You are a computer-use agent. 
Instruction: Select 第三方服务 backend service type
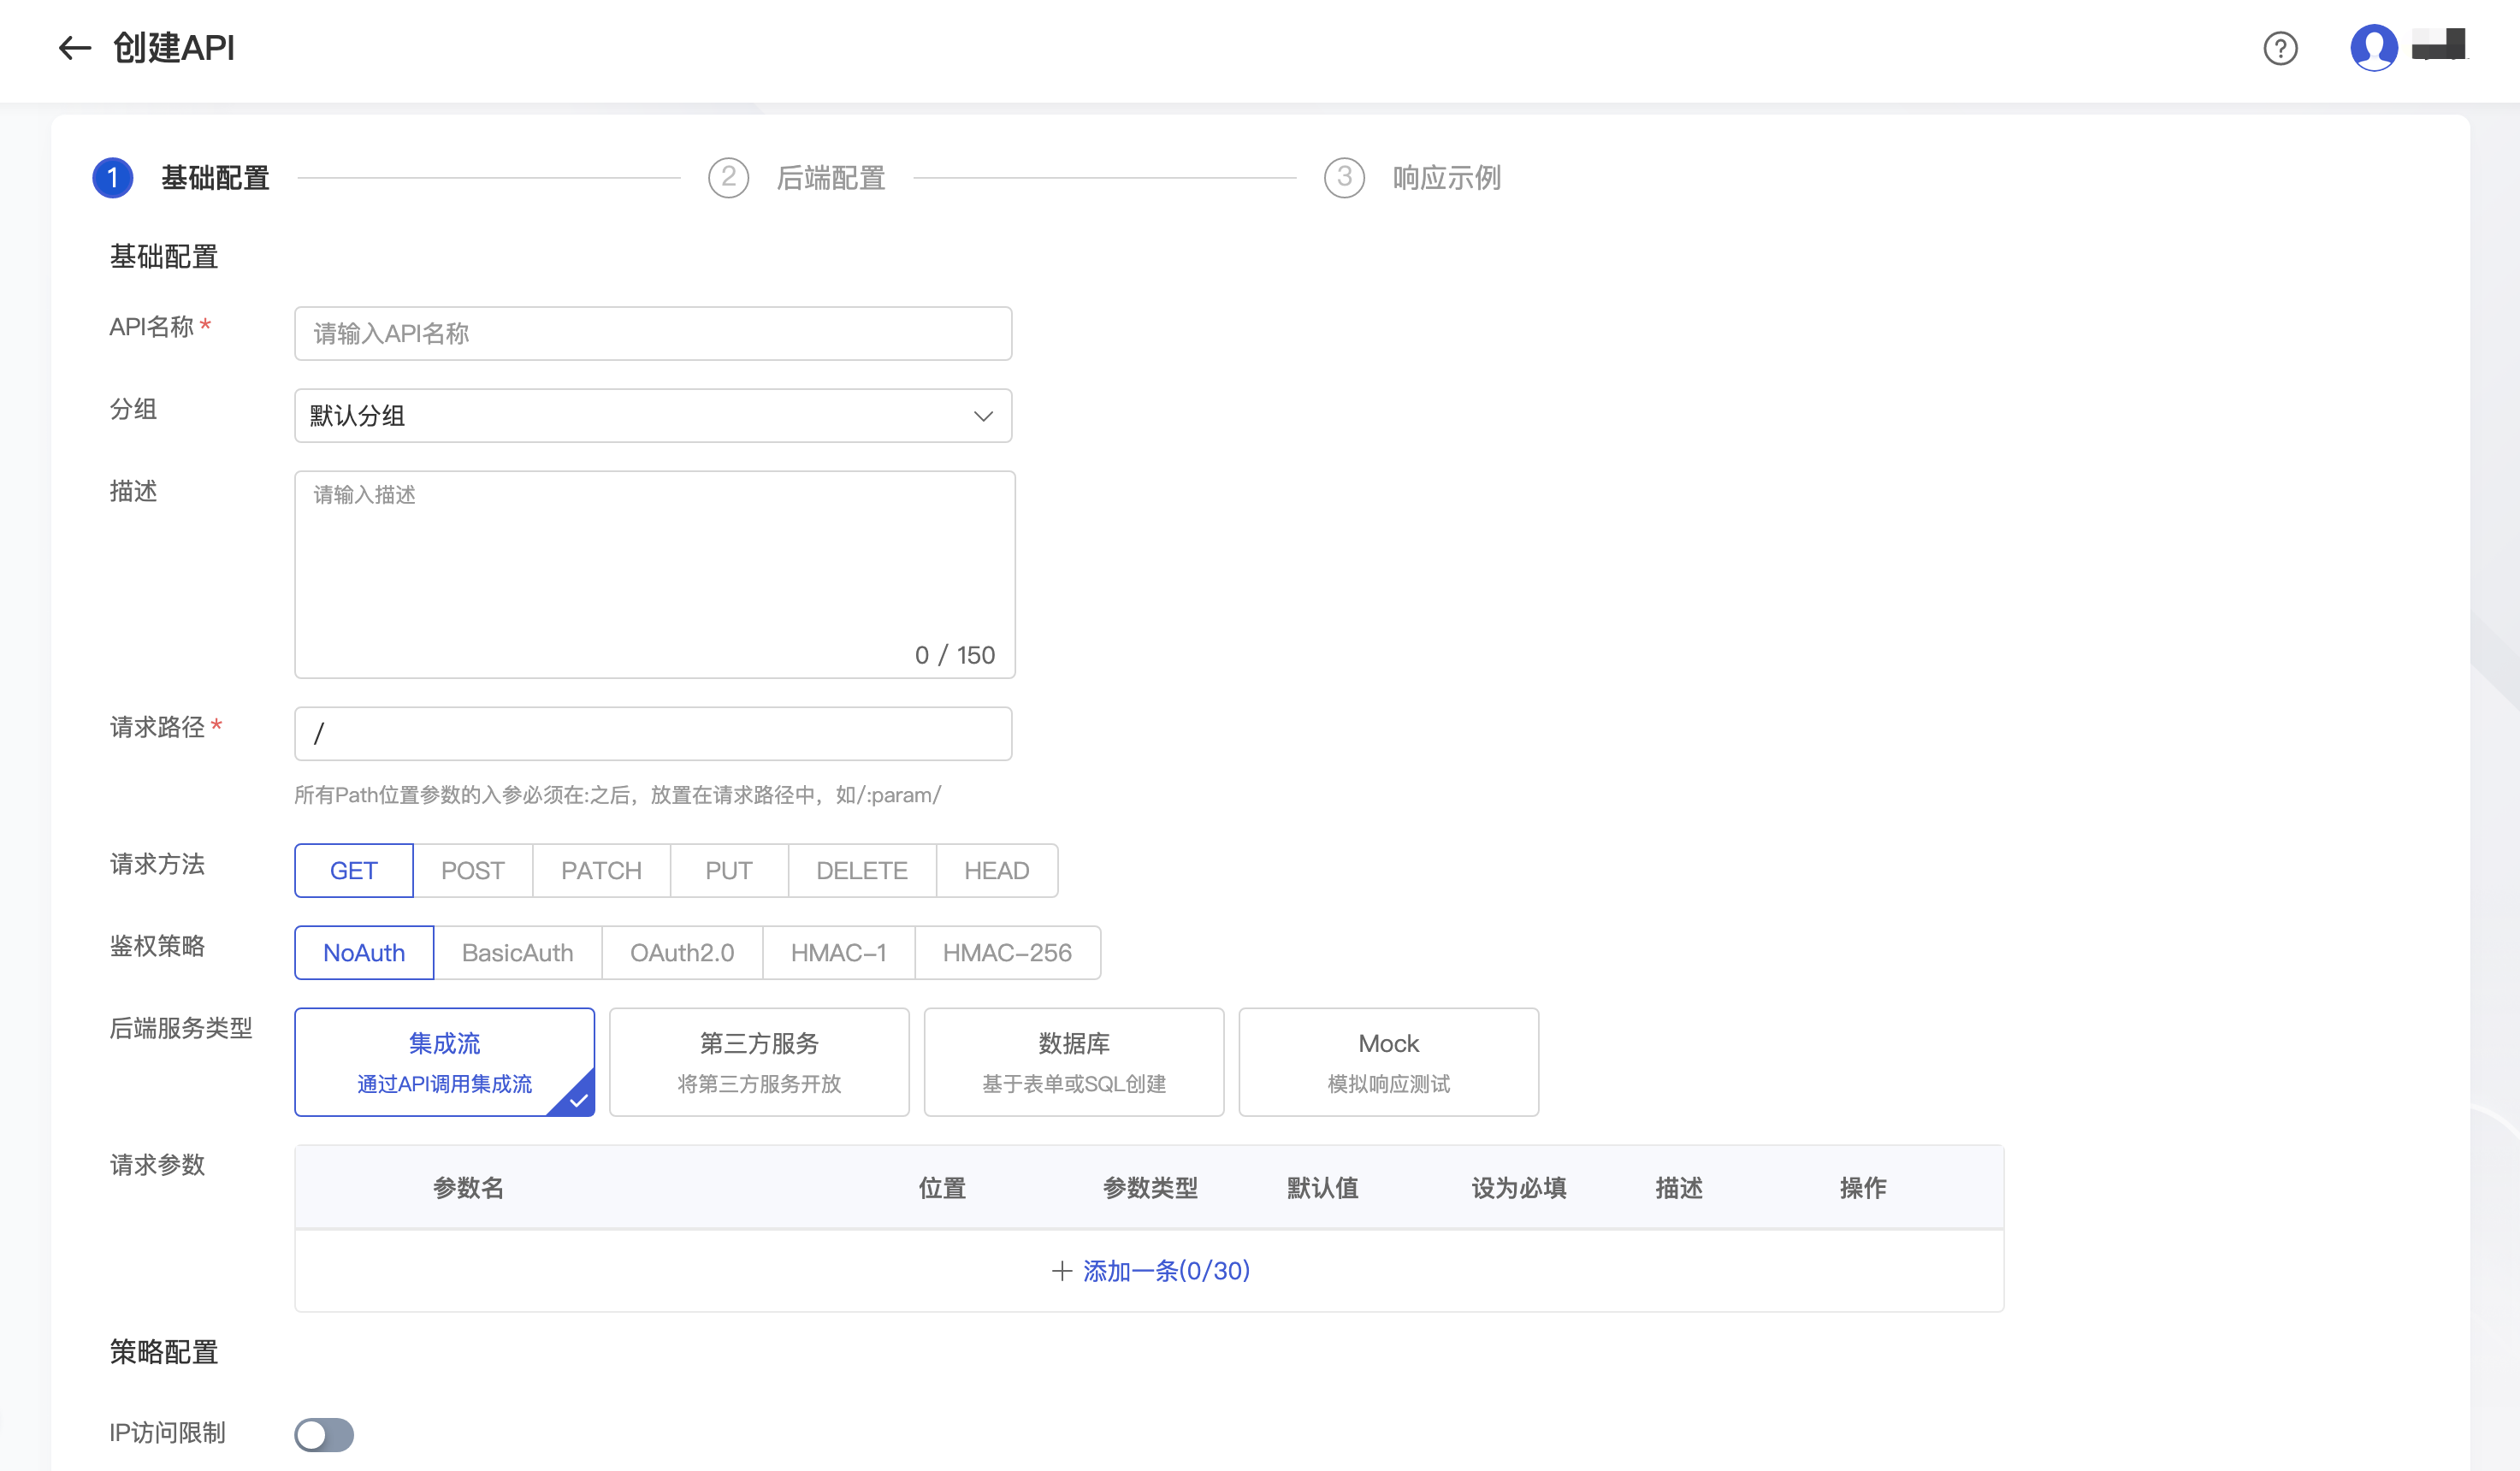pyautogui.click(x=759, y=1062)
